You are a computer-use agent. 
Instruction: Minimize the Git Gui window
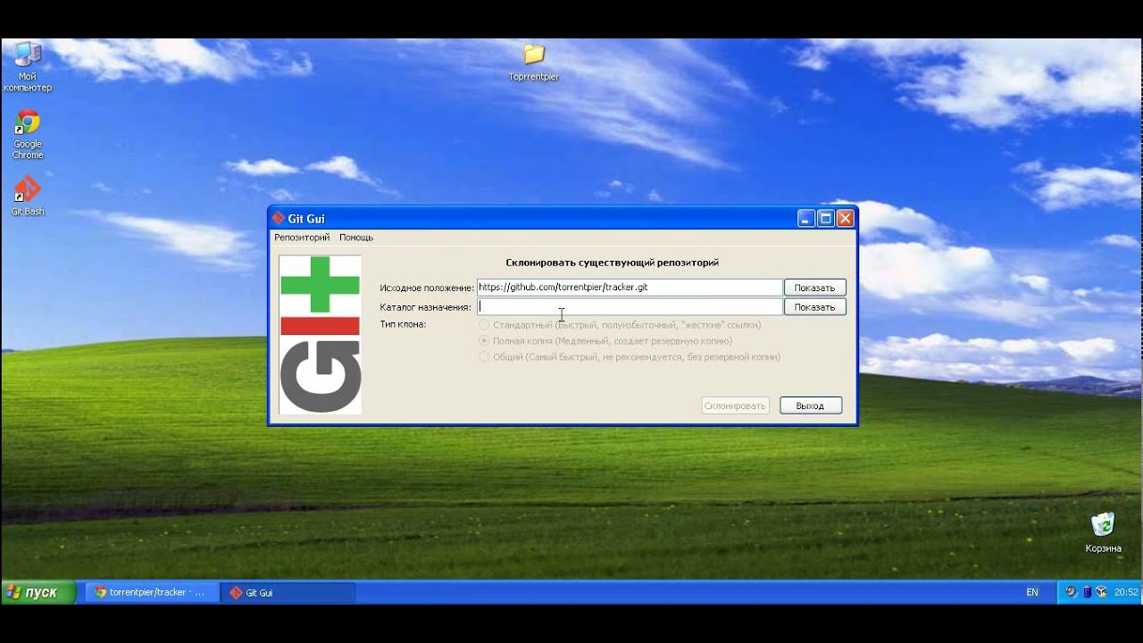806,219
